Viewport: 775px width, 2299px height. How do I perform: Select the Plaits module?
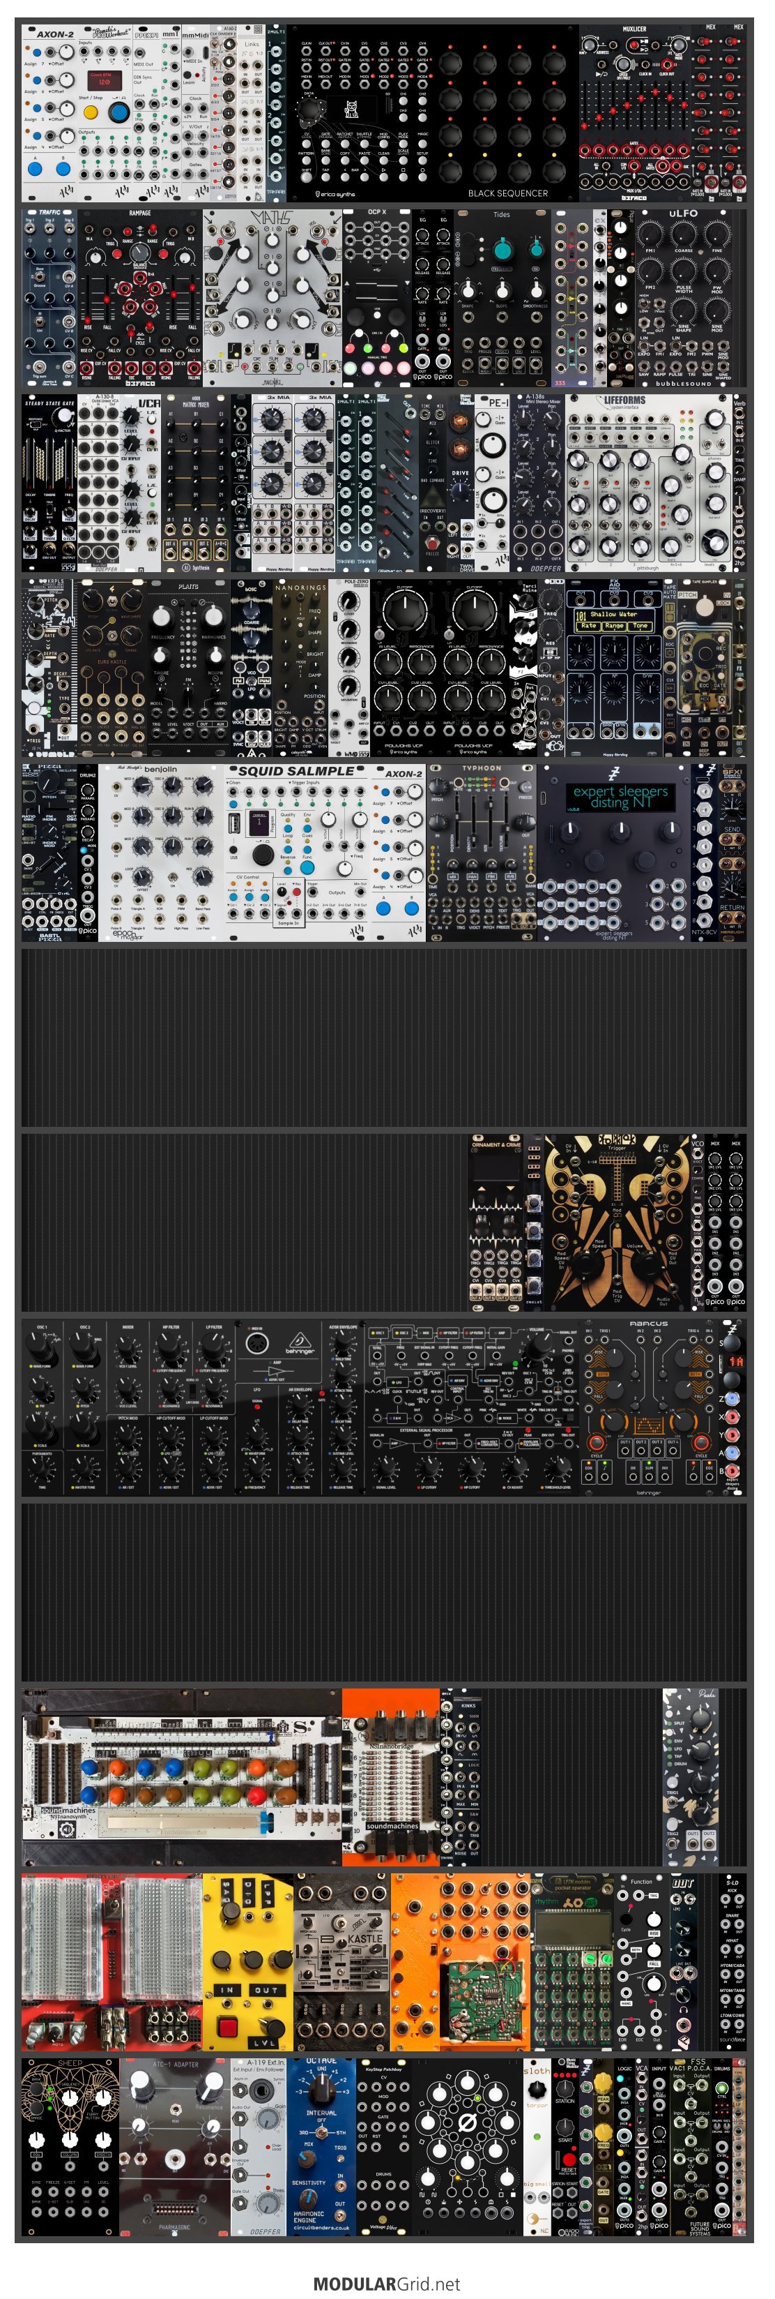(188, 666)
